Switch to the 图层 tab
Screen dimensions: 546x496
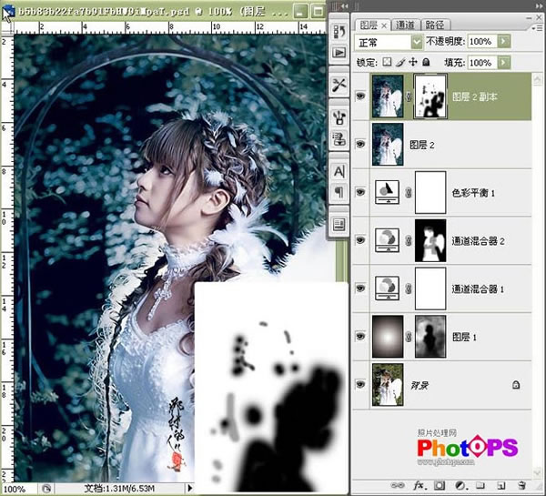[369, 25]
